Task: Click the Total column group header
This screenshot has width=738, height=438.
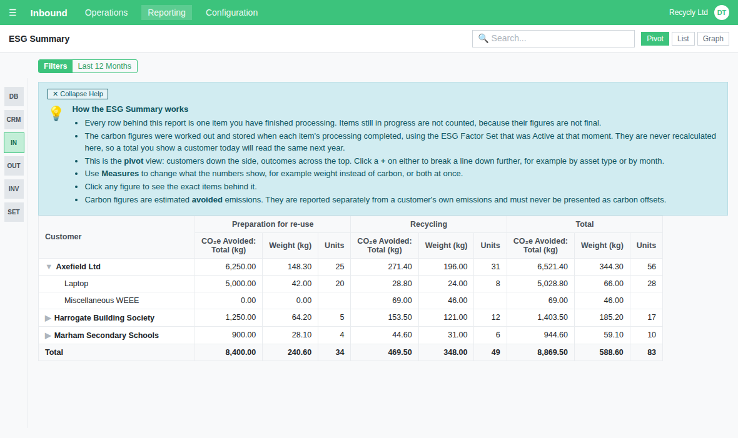Action: (585, 224)
